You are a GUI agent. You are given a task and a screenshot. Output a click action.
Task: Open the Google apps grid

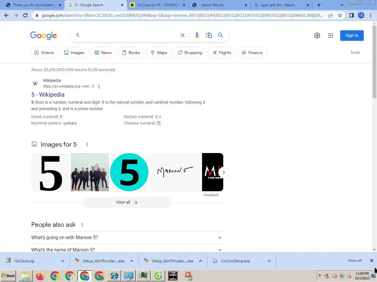tap(331, 36)
